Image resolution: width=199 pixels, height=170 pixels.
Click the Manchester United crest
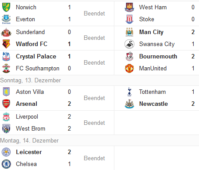[129, 68]
